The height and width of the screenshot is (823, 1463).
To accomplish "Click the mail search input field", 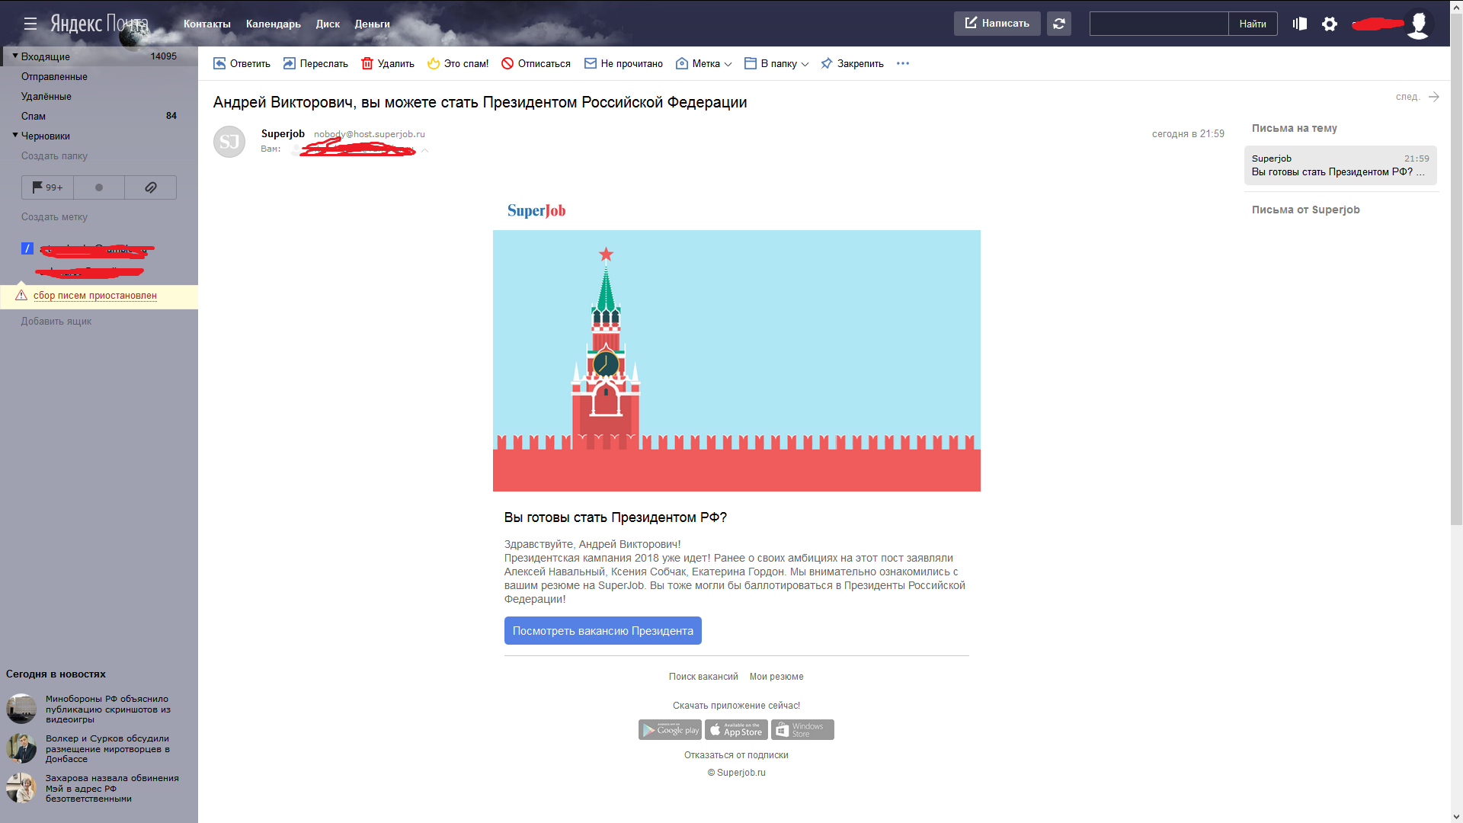I will pyautogui.click(x=1159, y=24).
